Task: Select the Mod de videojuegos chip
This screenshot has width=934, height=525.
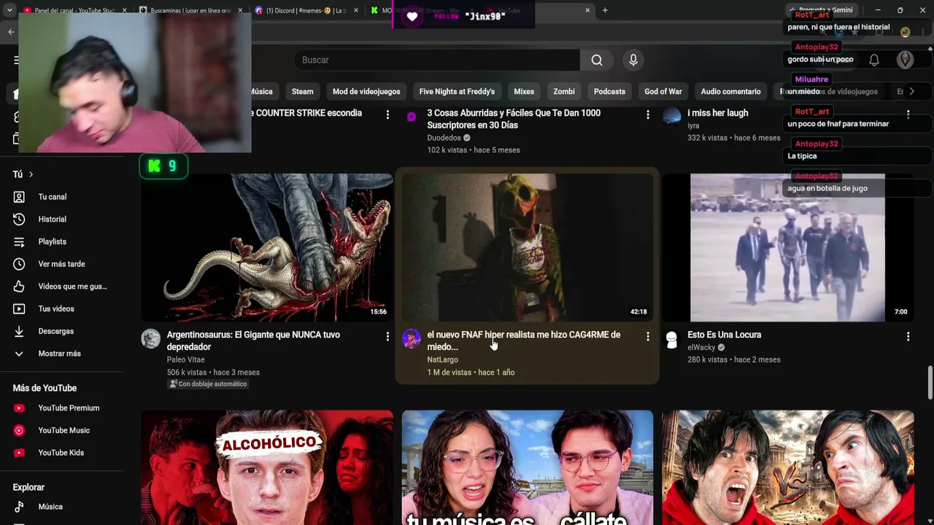Action: pyautogui.click(x=366, y=91)
